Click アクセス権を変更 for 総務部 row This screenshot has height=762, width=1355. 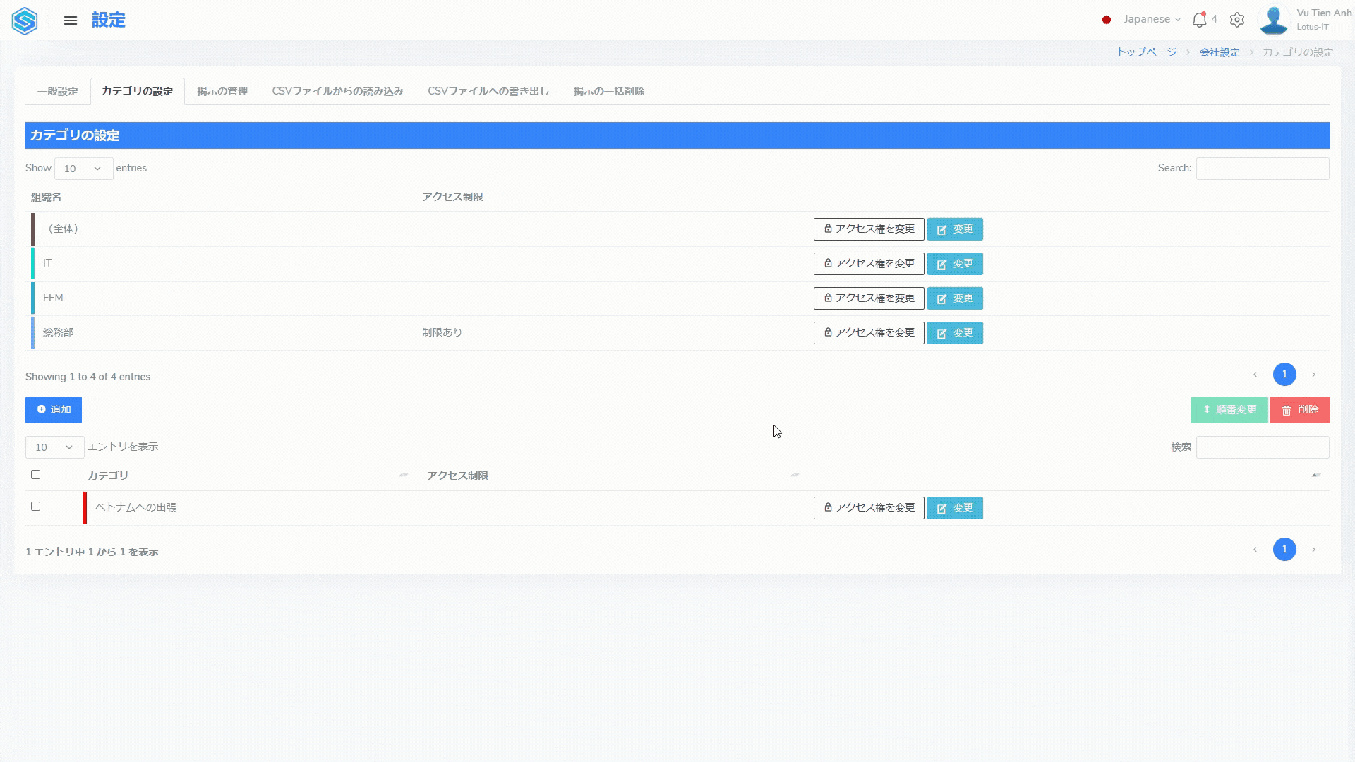pyautogui.click(x=869, y=333)
